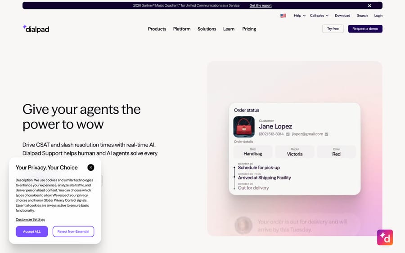
Task: Click the Try free button
Action: tap(333, 29)
